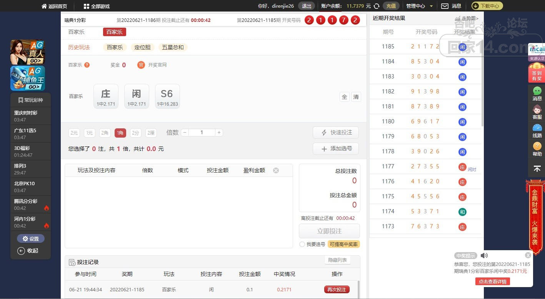
Task: Open 客服 customer service icon
Action: [x=537, y=112]
